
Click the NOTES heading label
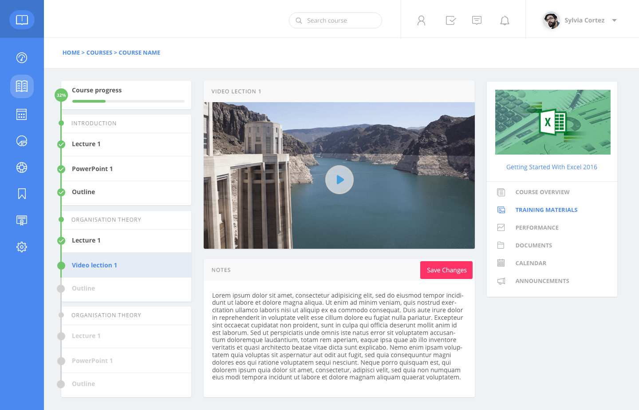coord(221,270)
